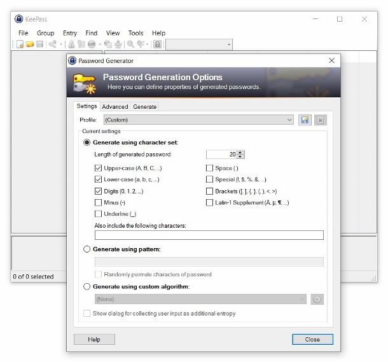Open the Find menu
Image resolution: width=388 pixels, height=362 pixels.
(92, 33)
